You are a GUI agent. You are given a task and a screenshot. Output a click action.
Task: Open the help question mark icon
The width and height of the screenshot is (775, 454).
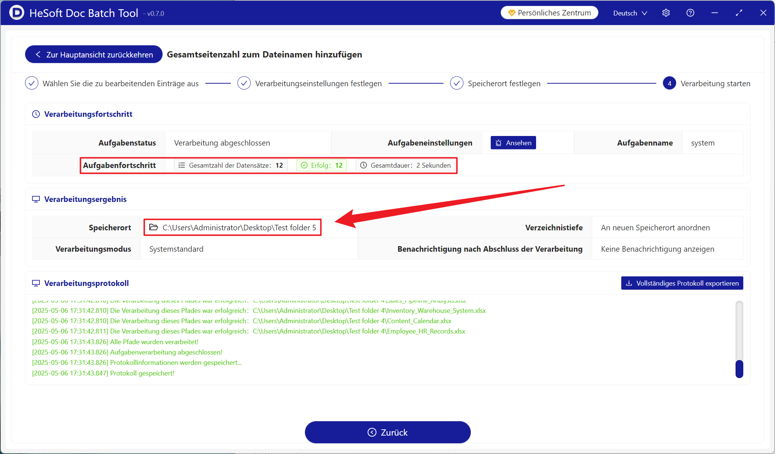tap(690, 13)
